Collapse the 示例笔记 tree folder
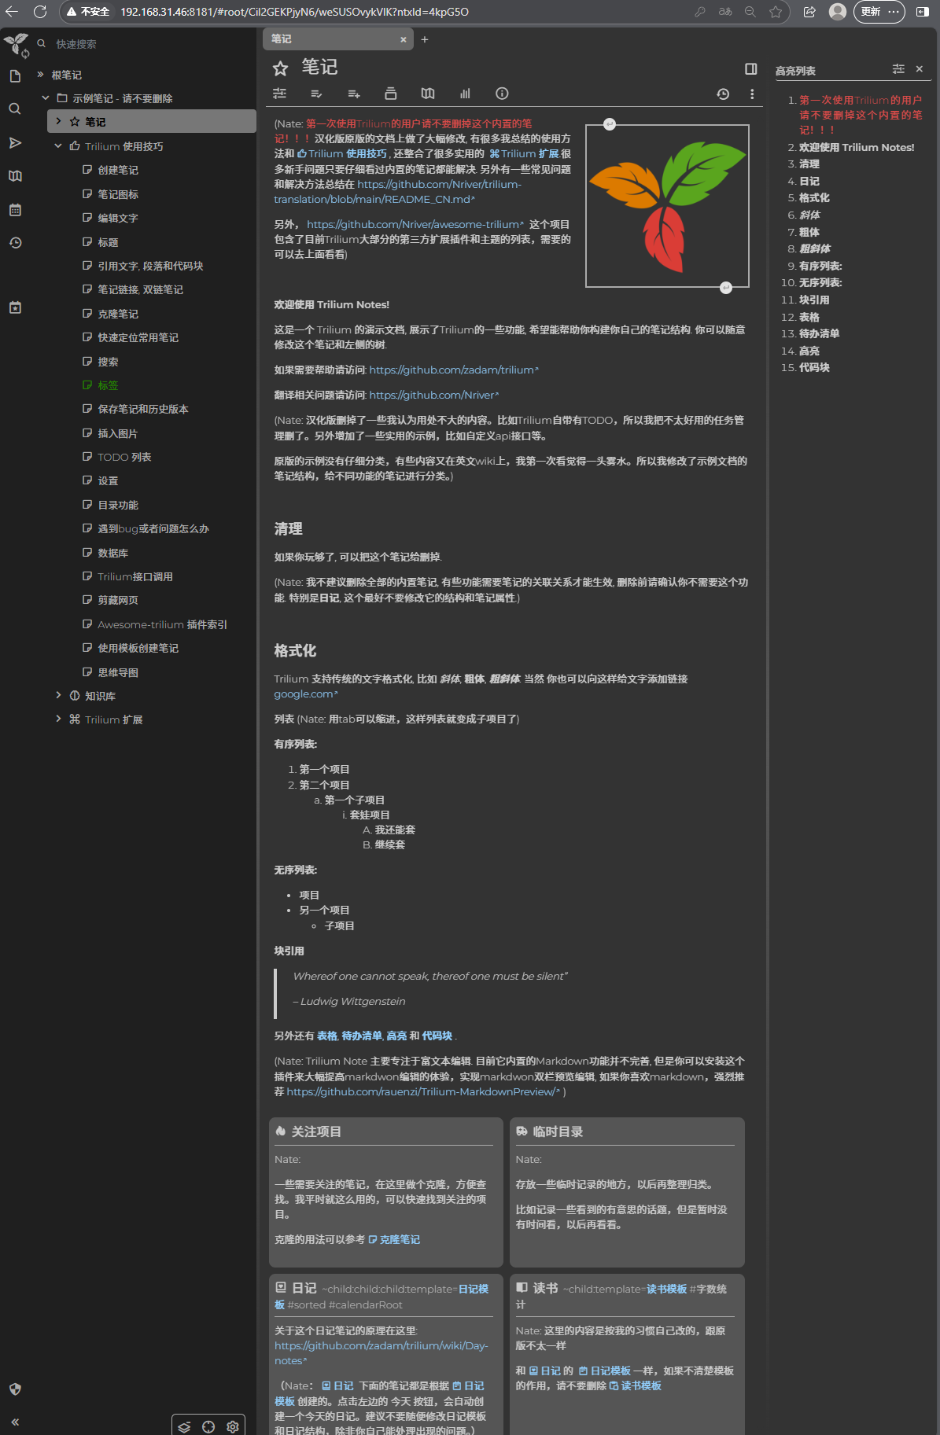Viewport: 940px width, 1435px height. coord(46,98)
